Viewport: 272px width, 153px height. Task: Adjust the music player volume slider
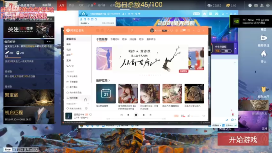tap(195, 116)
